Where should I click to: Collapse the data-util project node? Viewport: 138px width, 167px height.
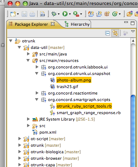point(20,47)
